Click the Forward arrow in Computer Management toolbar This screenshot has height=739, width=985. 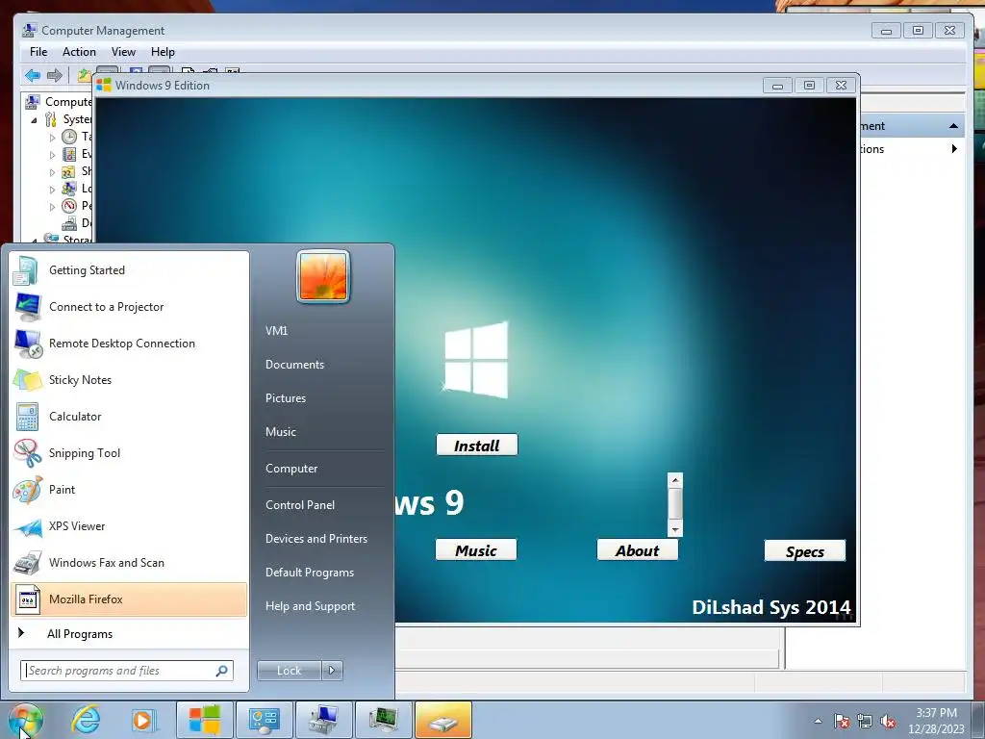tap(55, 75)
